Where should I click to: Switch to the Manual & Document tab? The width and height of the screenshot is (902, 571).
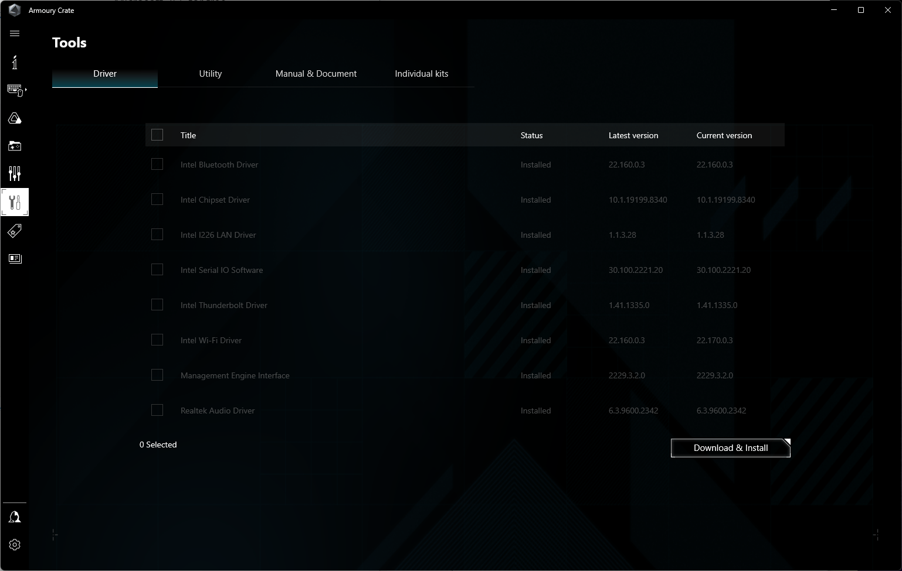[316, 74]
